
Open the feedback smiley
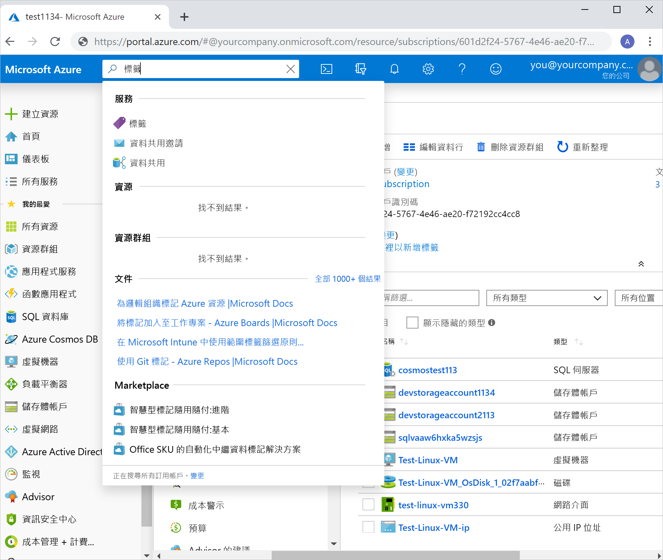pos(496,69)
